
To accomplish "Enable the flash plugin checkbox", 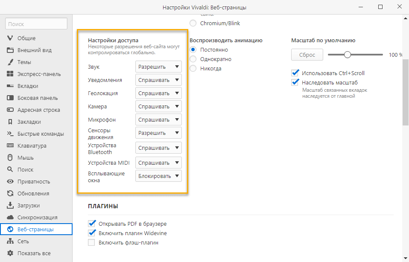I will click(91, 243).
